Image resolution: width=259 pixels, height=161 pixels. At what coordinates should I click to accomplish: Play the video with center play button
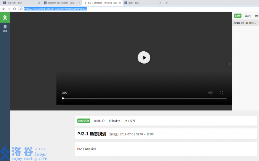(144, 57)
